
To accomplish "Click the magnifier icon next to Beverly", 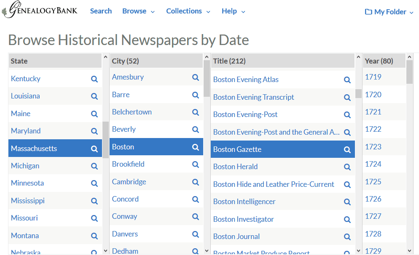I will 195,130.
